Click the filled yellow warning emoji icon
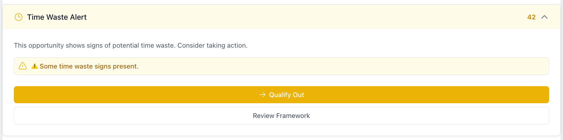This screenshot has width=563, height=140. point(34,66)
